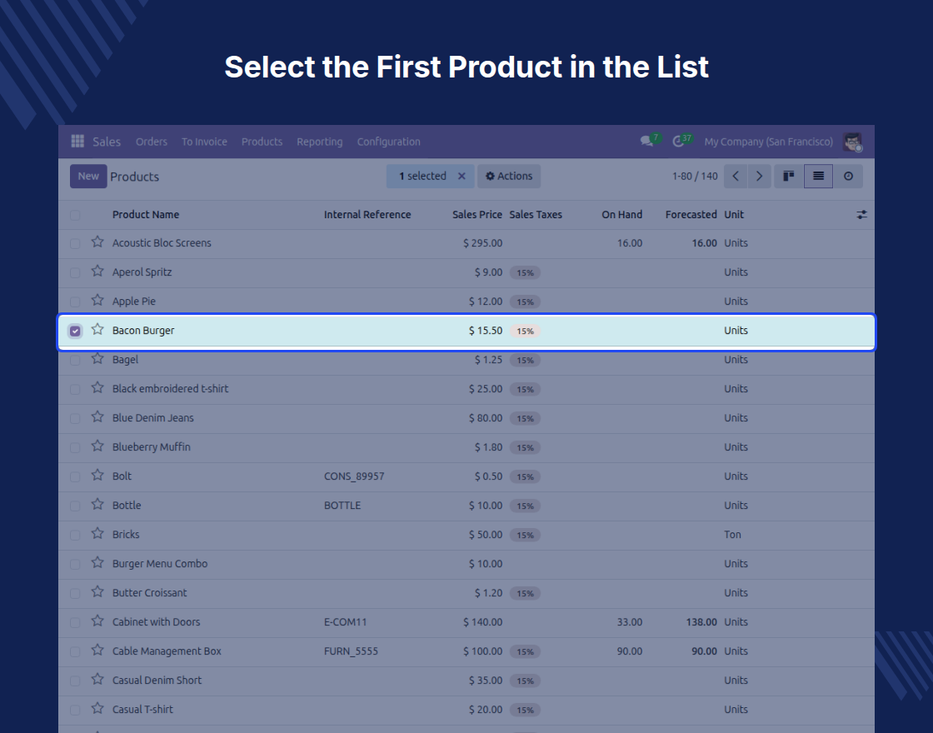Check the Bricks row checkbox
The height and width of the screenshot is (733, 933).
75,535
